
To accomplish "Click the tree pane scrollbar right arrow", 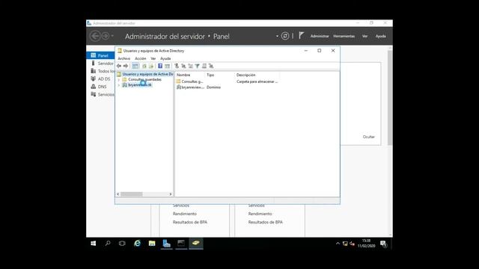I will click(x=171, y=194).
